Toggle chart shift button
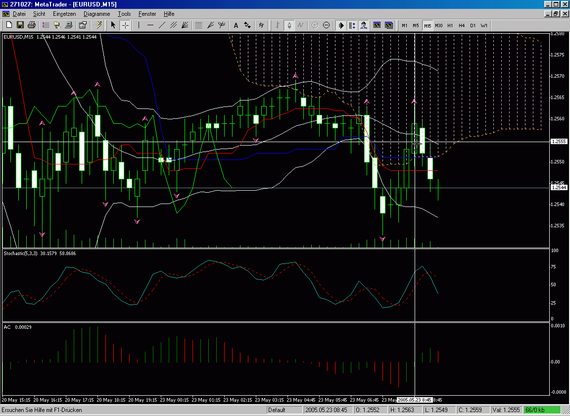The height and width of the screenshot is (416, 570). point(352,25)
